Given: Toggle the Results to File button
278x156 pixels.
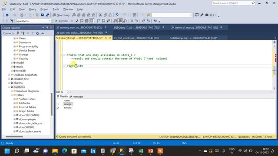Looking at the screenshot, I should point(125,21).
